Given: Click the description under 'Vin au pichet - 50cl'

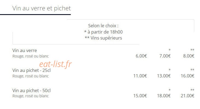Looking at the screenshot, I should click(x=31, y=96).
